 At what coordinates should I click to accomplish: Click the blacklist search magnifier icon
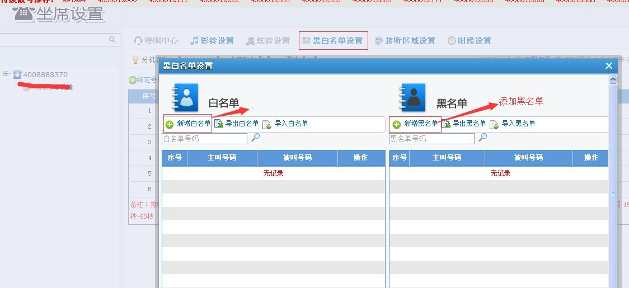[483, 138]
